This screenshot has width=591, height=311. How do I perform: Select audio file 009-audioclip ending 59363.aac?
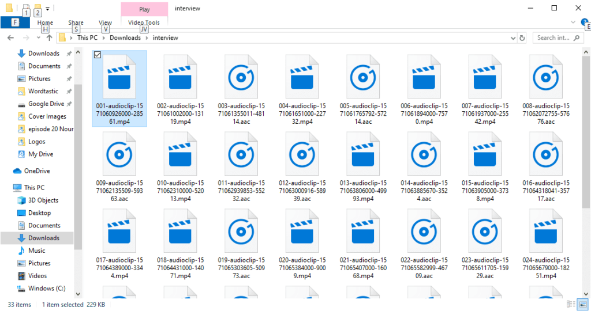tap(119, 166)
